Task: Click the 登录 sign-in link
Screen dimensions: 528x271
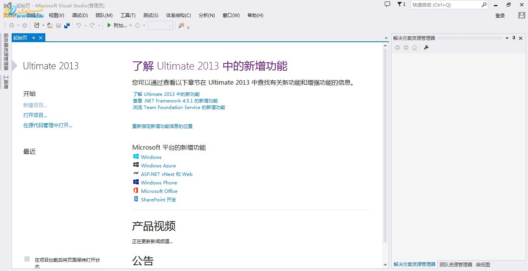Action: coord(500,16)
